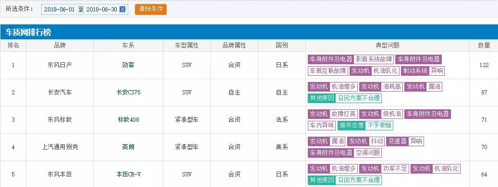Click the complaint count 64

click(484, 175)
